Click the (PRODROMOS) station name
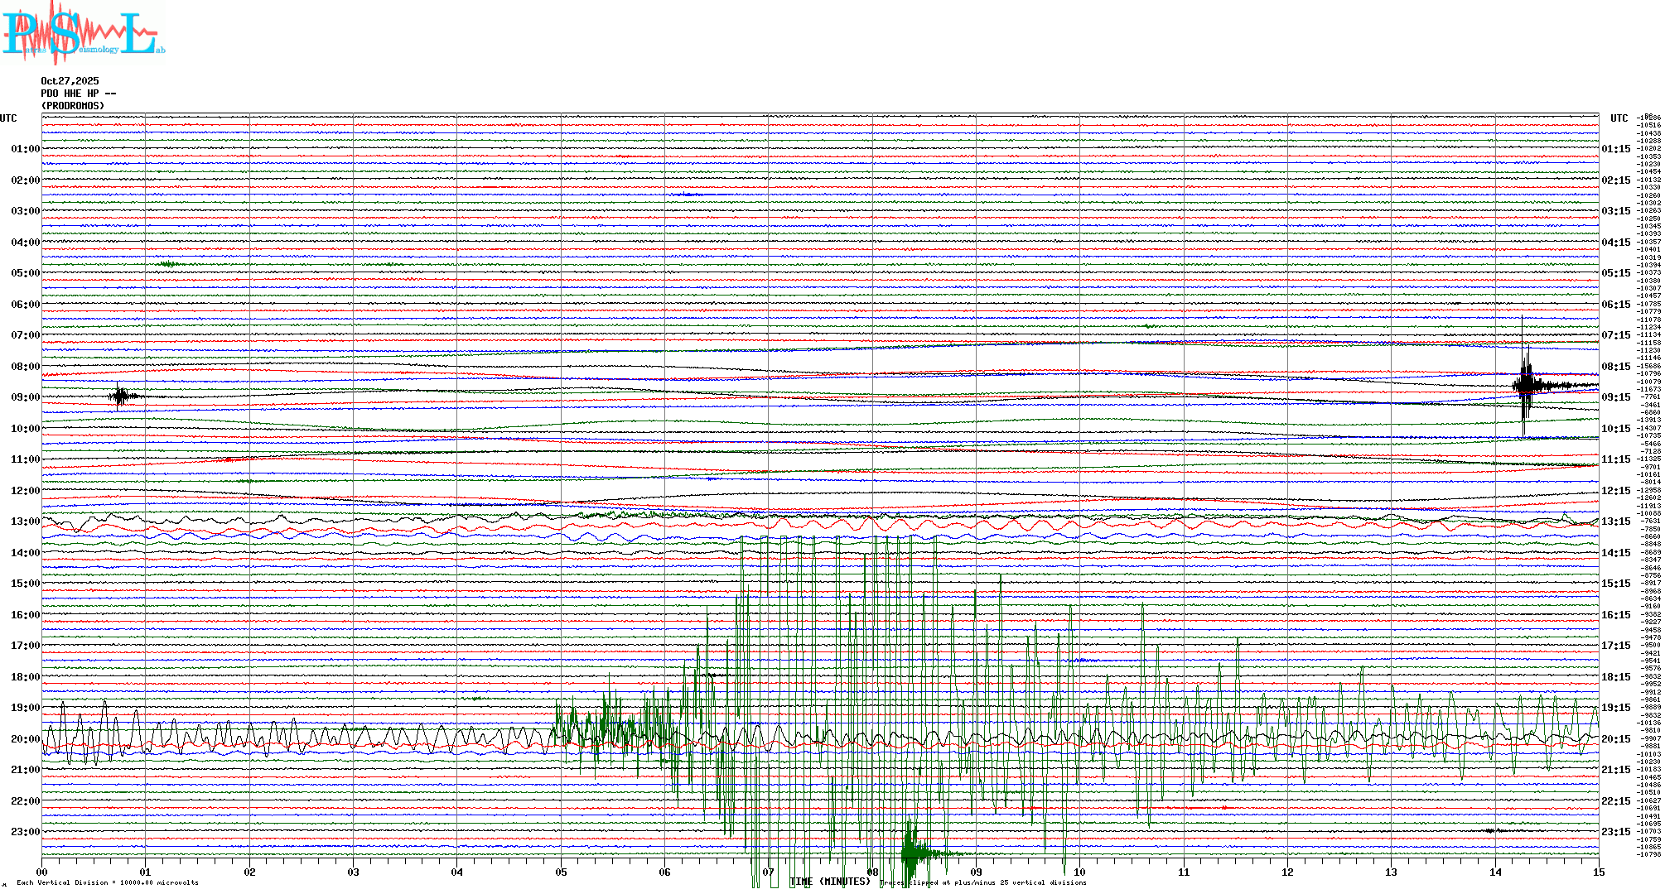1665x894 pixels. pos(73,106)
